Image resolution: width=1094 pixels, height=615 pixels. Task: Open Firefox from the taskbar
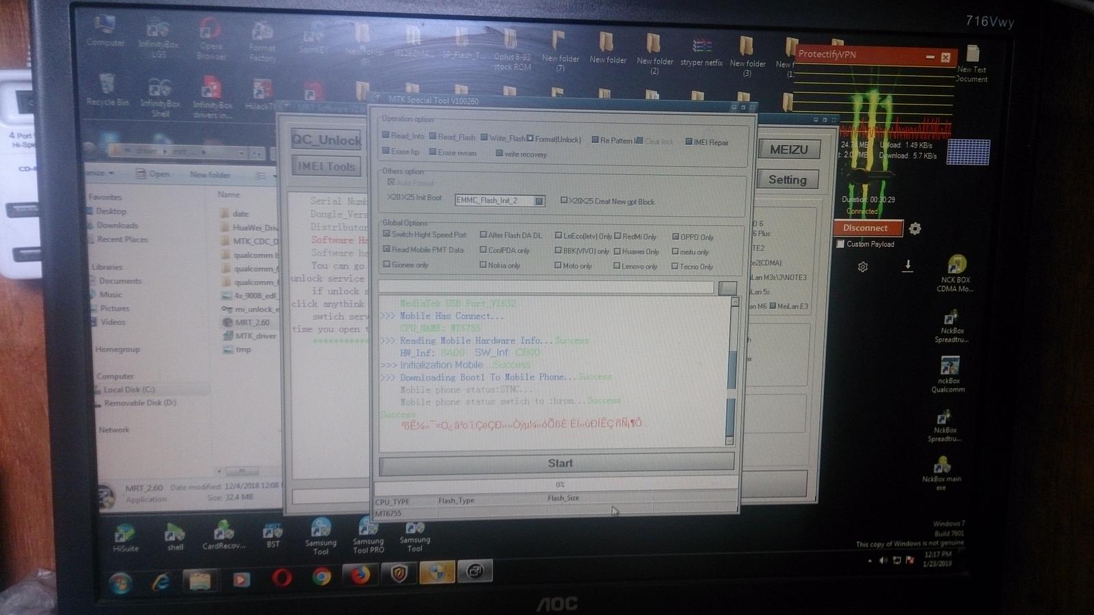pos(360,575)
